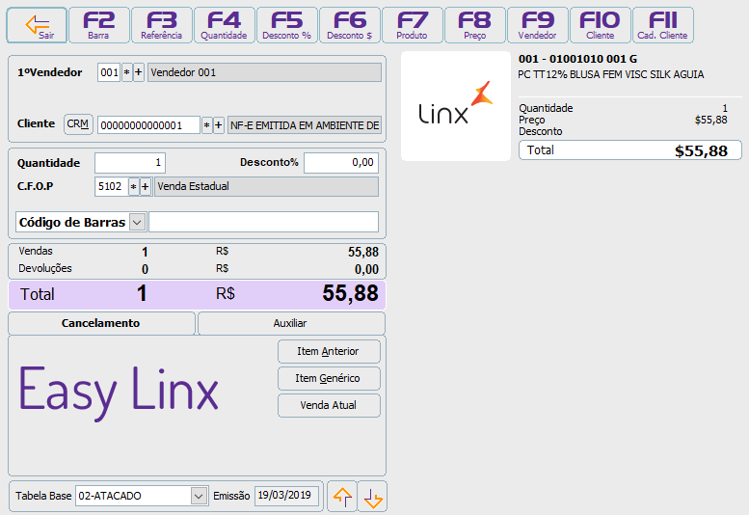Click the Linx product image thumbnail
The width and height of the screenshot is (749, 515).
click(x=456, y=106)
